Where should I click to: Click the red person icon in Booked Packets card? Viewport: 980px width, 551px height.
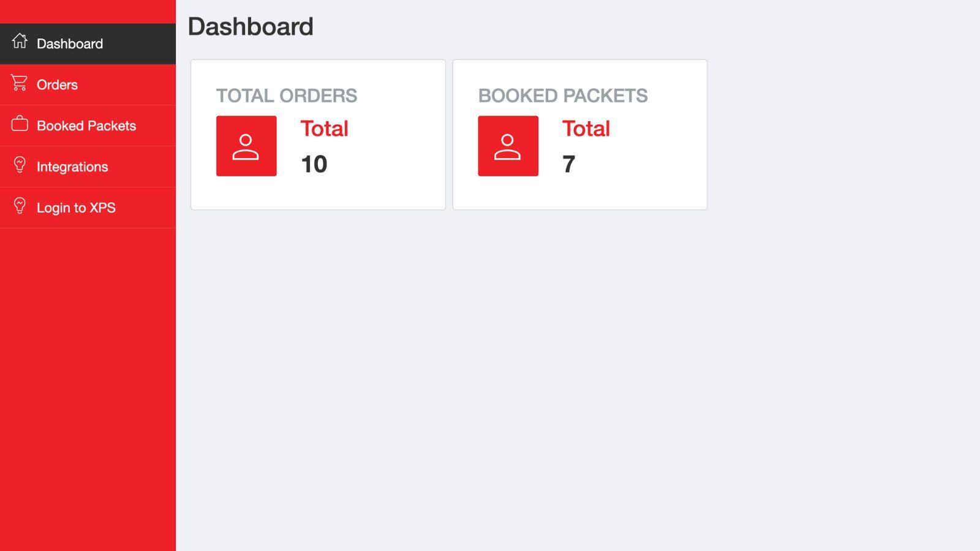click(508, 146)
